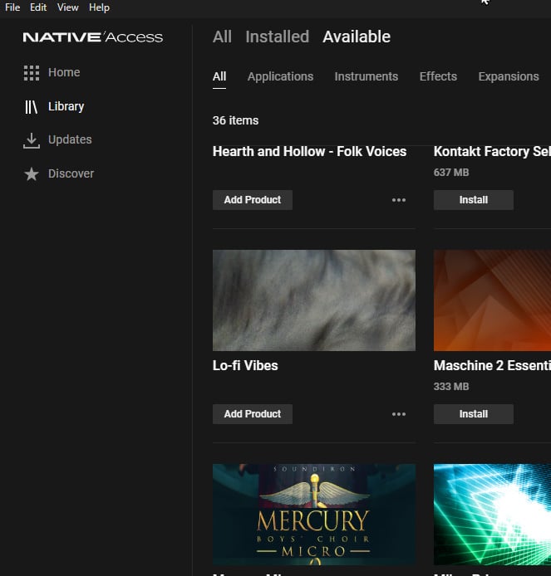
Task: Click the Maschine 2 Essentials title
Action: [x=492, y=366]
